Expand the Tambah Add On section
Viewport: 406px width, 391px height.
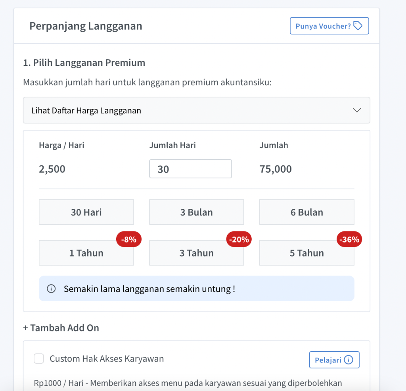[x=61, y=328]
